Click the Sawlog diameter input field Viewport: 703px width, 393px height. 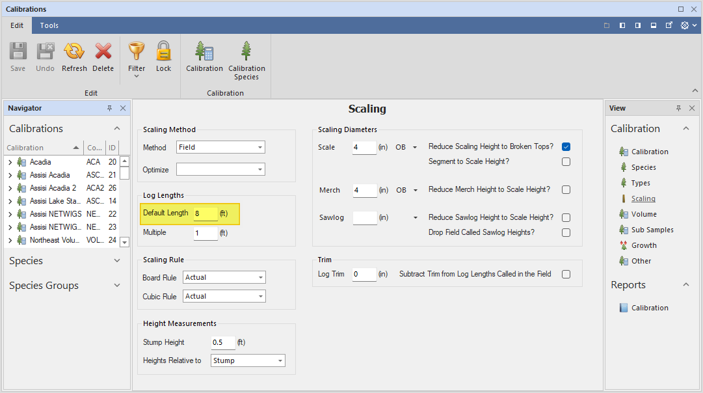364,217
